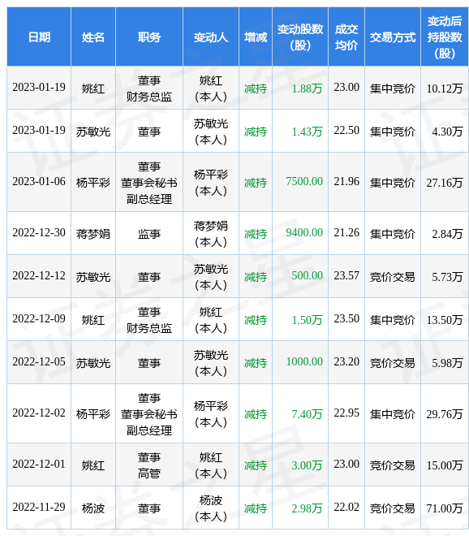Screen dimensions: 469x536
Task: Click the 变动后持股数(股) column header
Action: coord(445,37)
